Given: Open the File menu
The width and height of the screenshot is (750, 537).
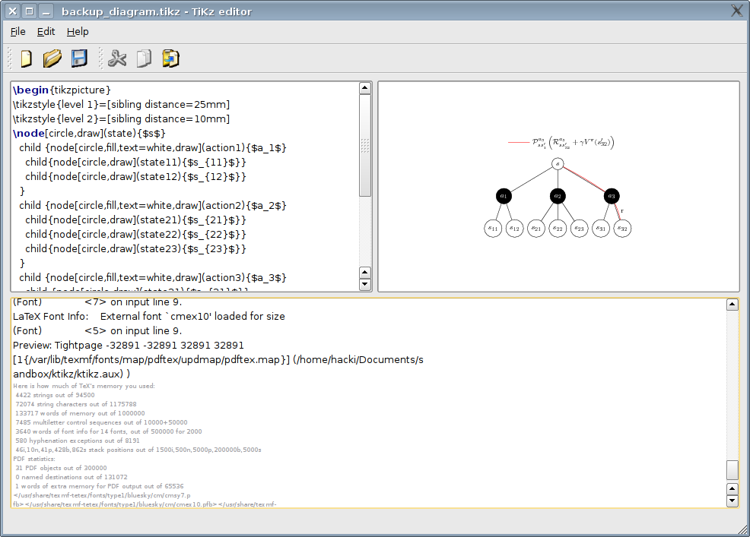Looking at the screenshot, I should point(18,31).
